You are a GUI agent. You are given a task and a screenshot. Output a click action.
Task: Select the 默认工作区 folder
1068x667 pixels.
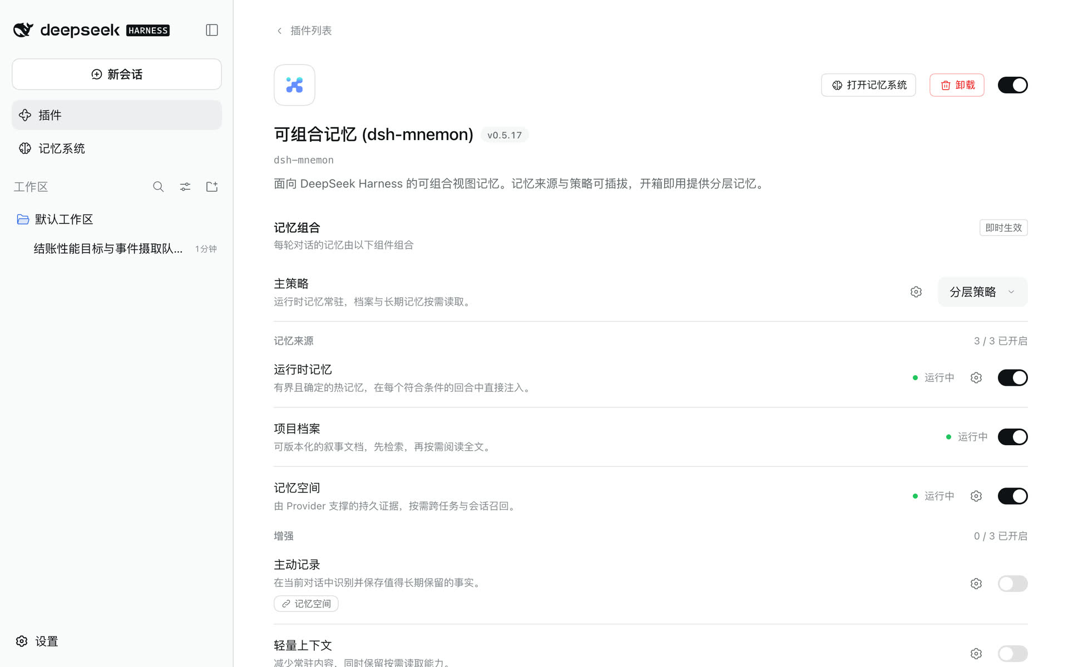point(117,220)
